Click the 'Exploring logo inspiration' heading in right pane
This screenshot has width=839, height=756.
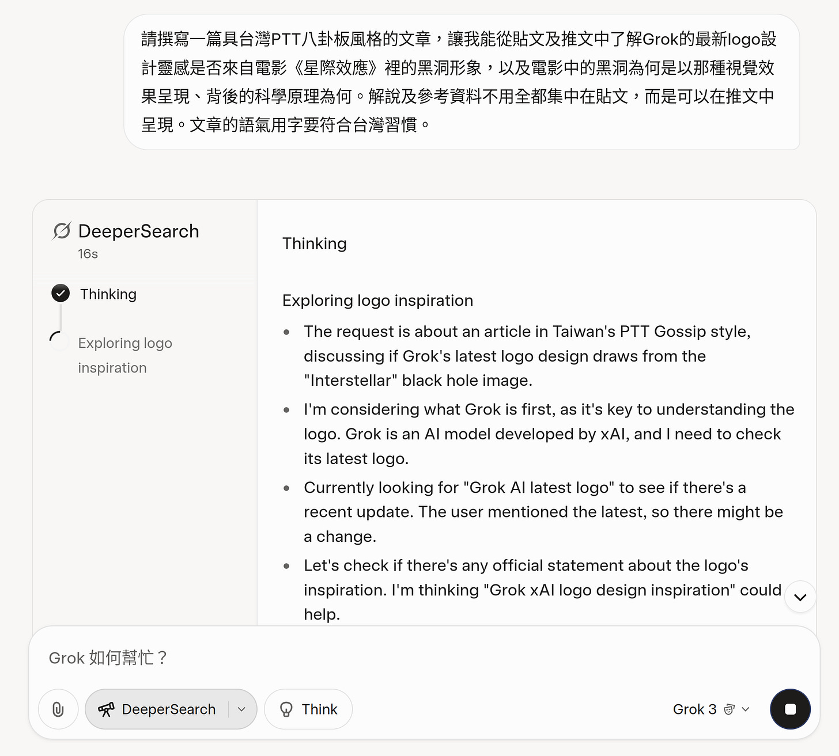pos(377,301)
